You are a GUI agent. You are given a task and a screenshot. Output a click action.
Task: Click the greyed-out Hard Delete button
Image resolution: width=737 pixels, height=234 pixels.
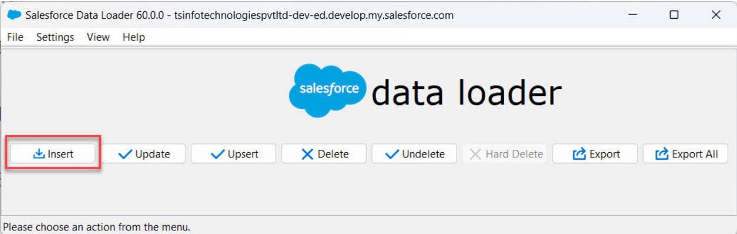coord(505,154)
